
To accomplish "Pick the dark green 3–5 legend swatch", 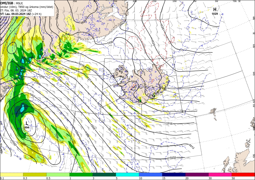I will [104, 174].
